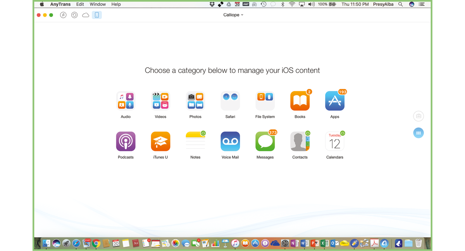Click the PresyAlba user name
This screenshot has width=465, height=251.
pyautogui.click(x=383, y=4)
